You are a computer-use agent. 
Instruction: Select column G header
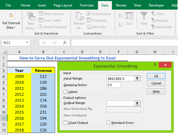coord(137,52)
